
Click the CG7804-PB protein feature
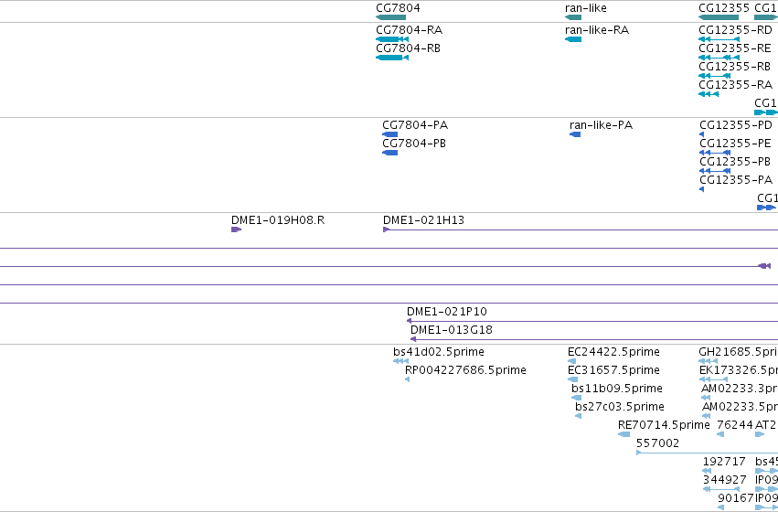click(390, 153)
